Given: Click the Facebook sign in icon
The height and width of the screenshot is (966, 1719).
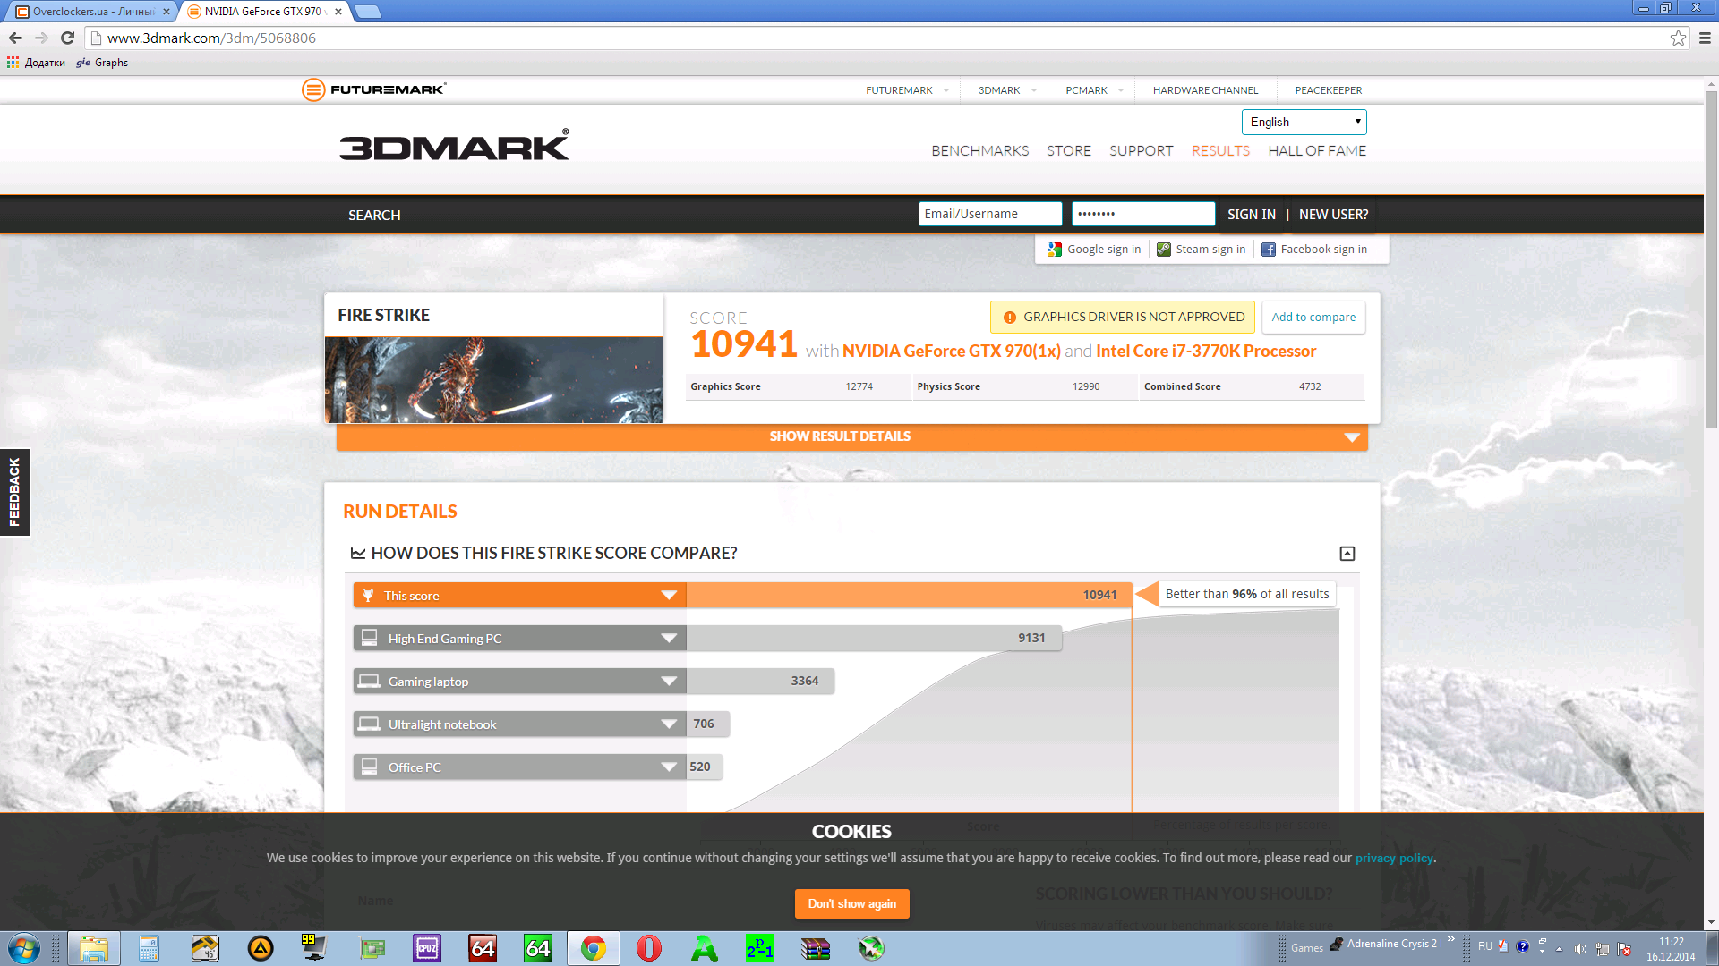Looking at the screenshot, I should coord(1268,250).
